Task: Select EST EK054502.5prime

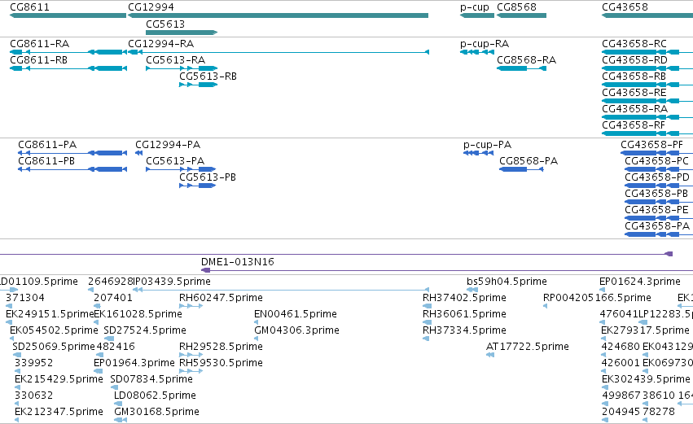Action: (x=12, y=339)
